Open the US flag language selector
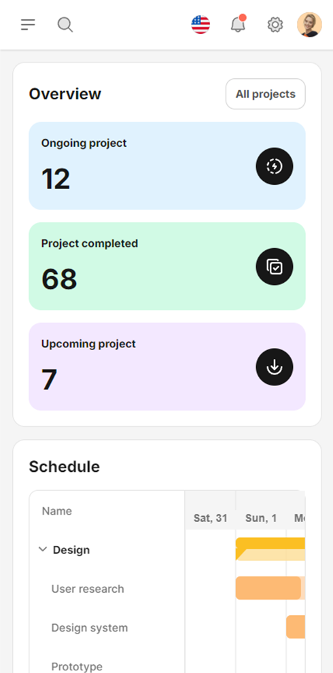Viewport: 333px width, 673px height. pos(200,24)
